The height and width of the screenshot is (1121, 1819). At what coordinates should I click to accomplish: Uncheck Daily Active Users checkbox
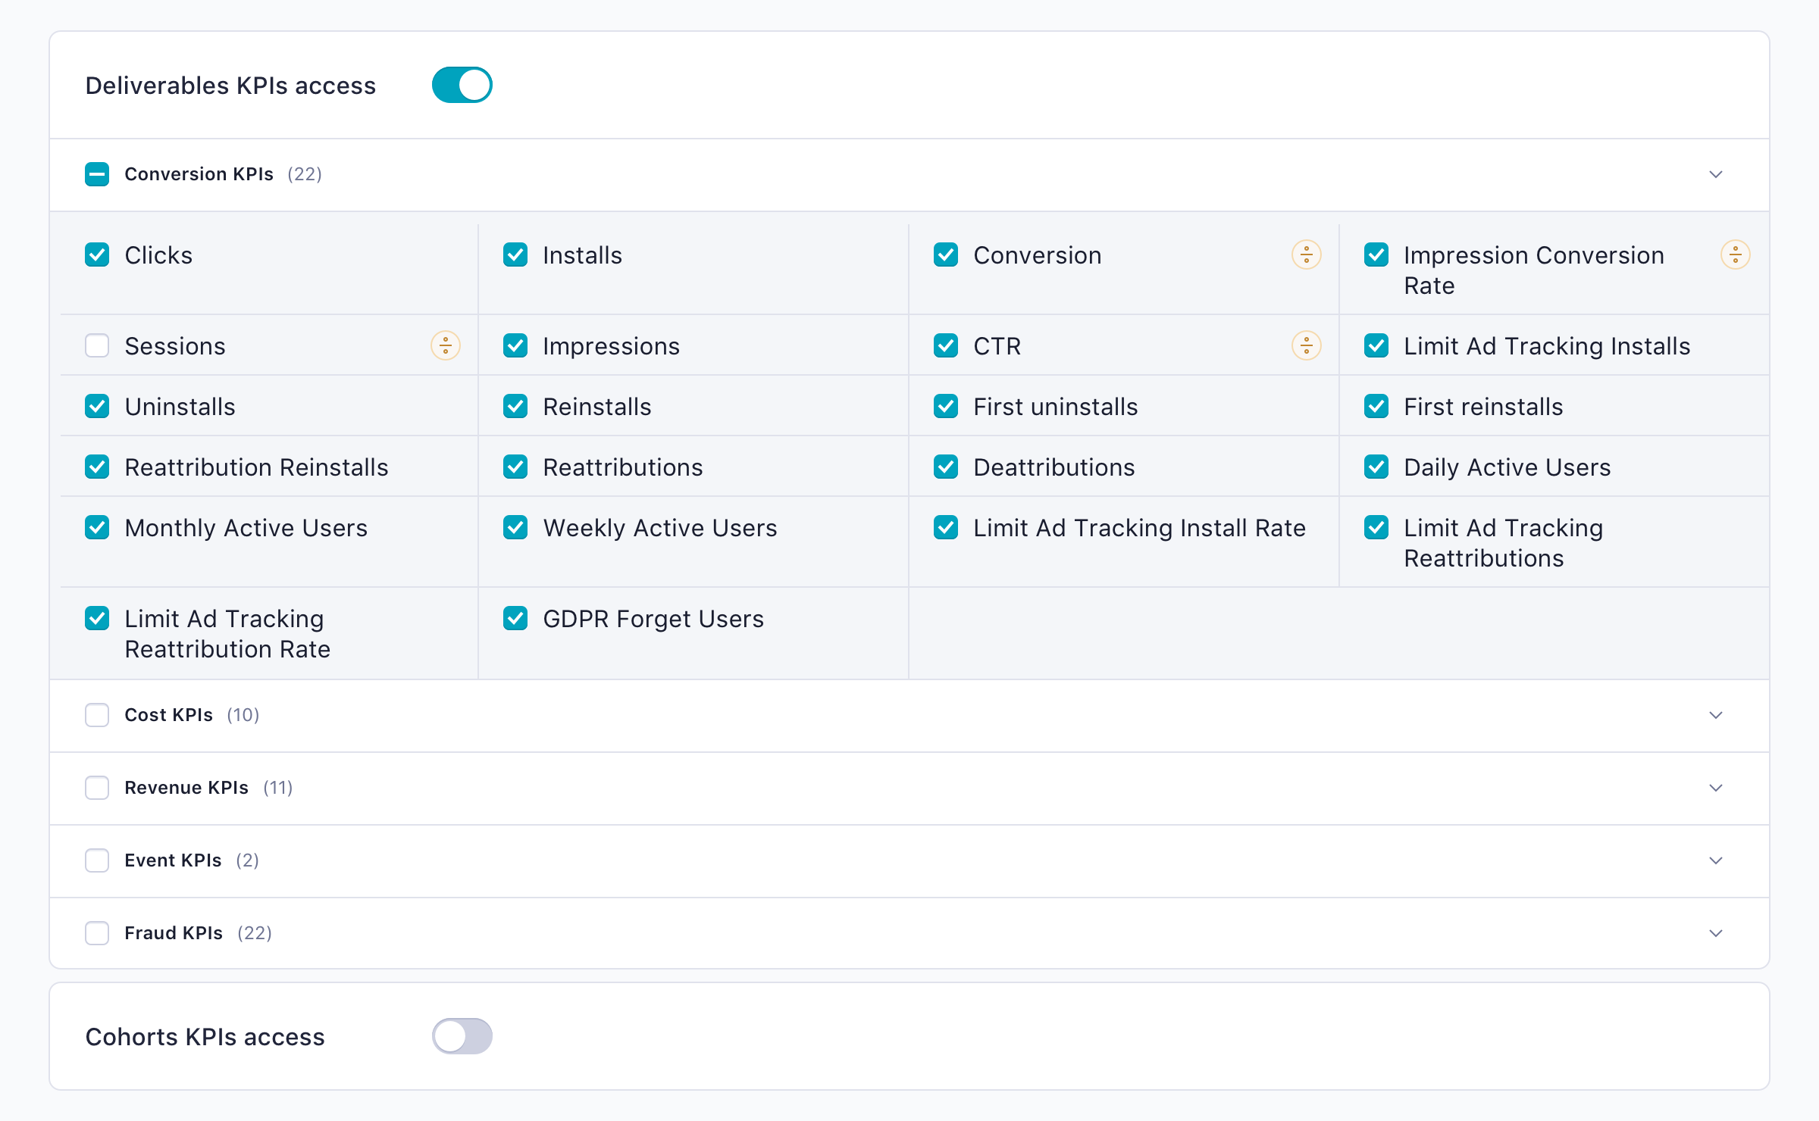[x=1376, y=467]
